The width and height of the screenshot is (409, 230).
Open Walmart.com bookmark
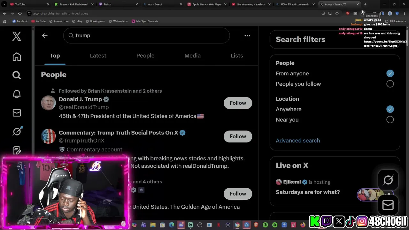click(x=118, y=21)
